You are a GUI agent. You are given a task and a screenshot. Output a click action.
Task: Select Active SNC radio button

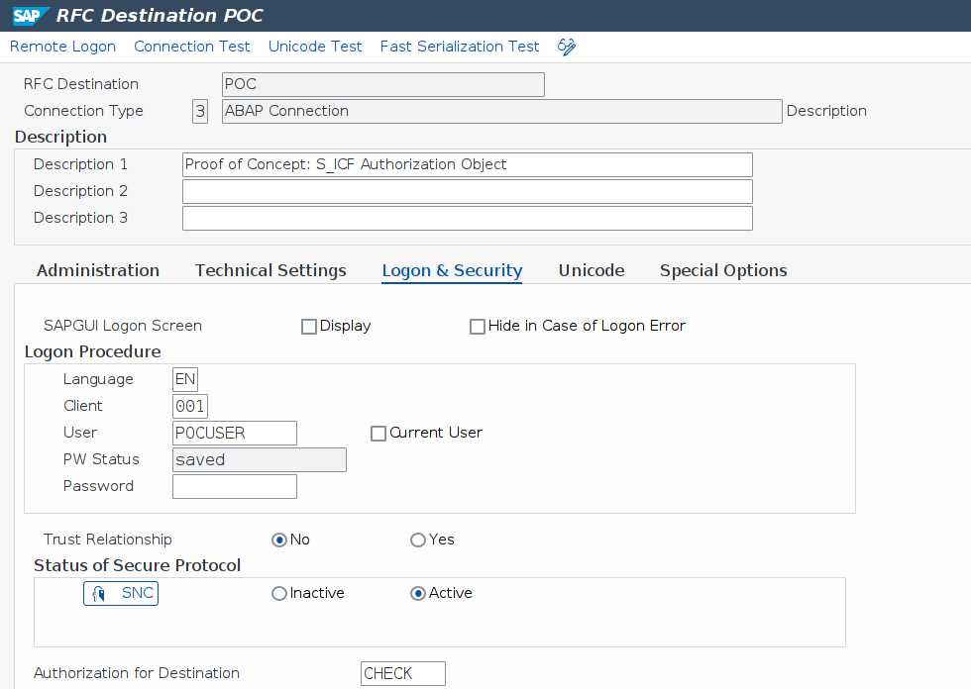click(x=418, y=593)
